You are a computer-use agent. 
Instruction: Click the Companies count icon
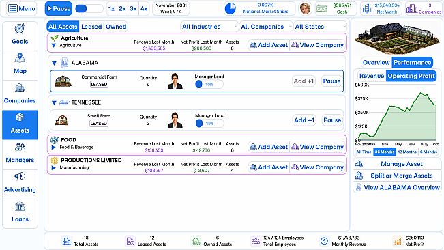point(412,9)
